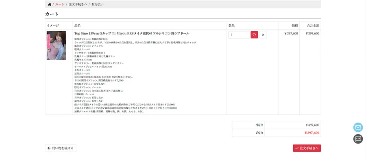Proceed with red 注文手続きへ button
The image size is (366, 161).
point(307,148)
